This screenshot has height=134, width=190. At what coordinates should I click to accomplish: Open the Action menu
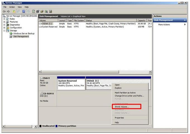point(12,7)
